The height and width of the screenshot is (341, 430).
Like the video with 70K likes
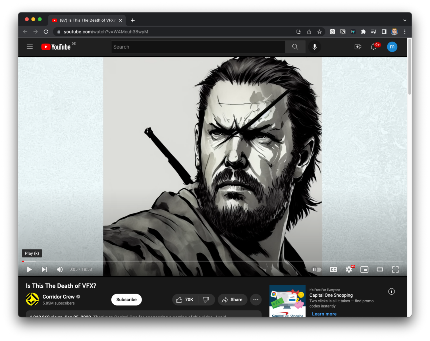(x=185, y=300)
